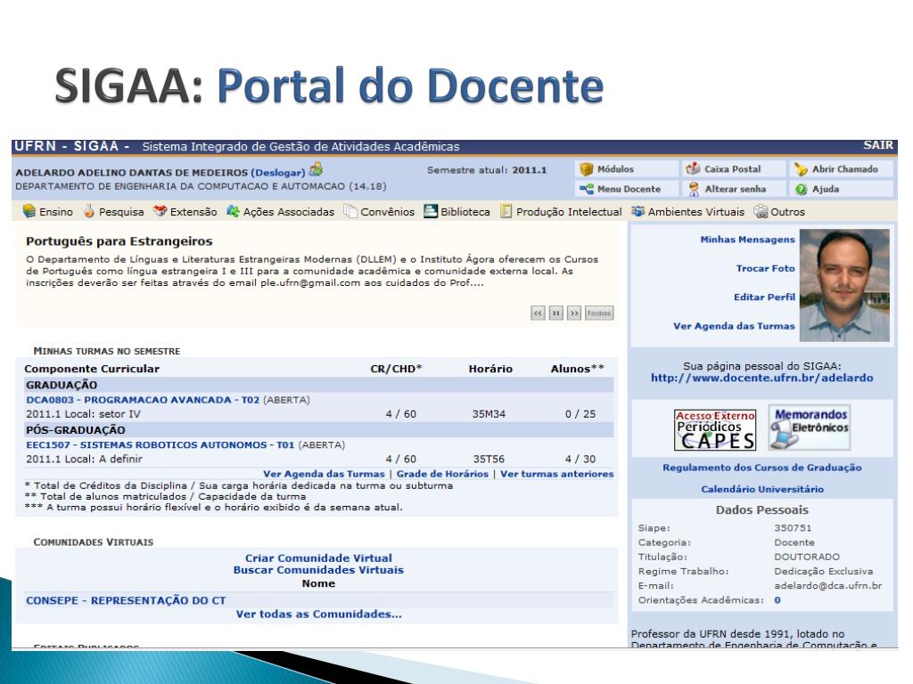The height and width of the screenshot is (684, 913).
Task: Click the Produção Intelectual icon
Action: click(506, 211)
